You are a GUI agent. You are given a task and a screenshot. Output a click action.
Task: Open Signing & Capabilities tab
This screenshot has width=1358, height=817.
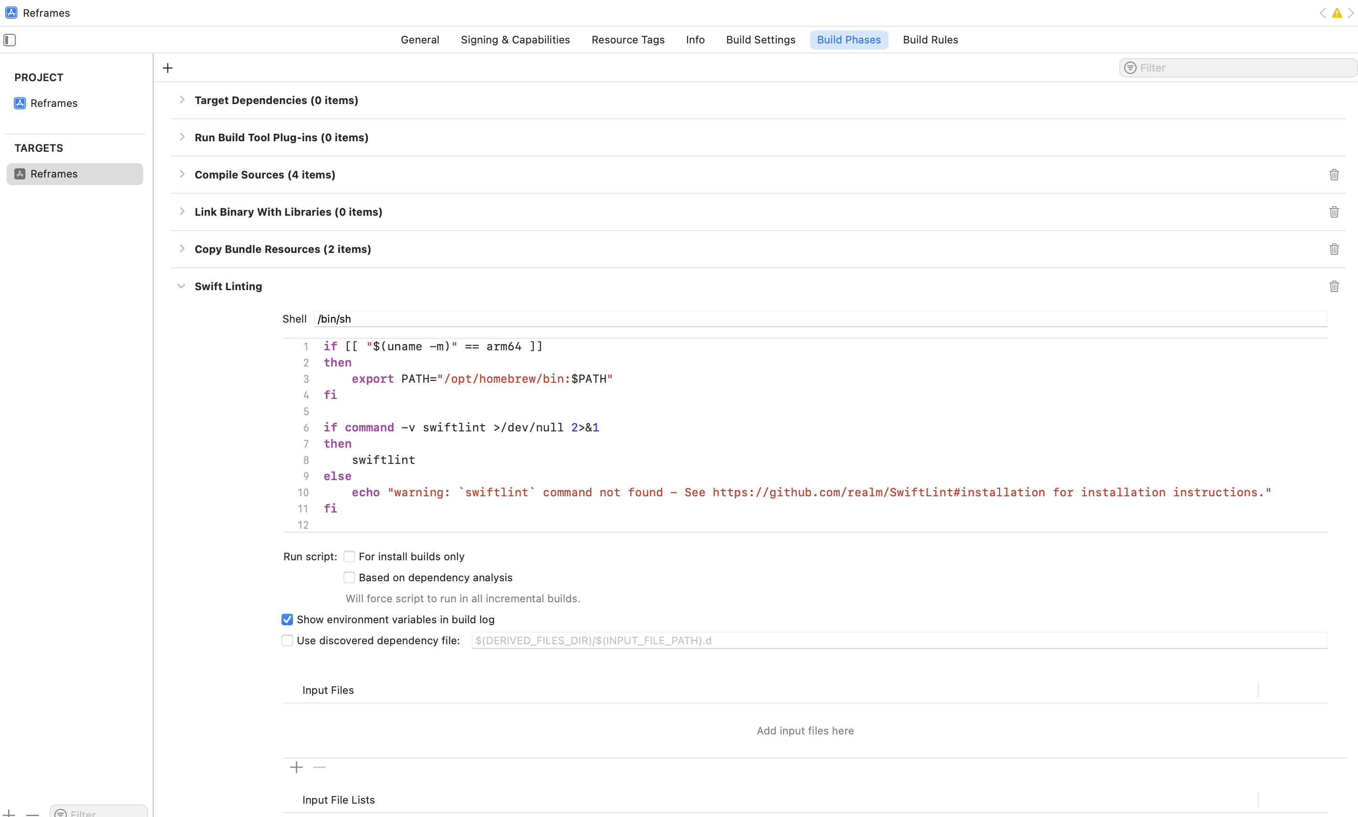click(515, 40)
